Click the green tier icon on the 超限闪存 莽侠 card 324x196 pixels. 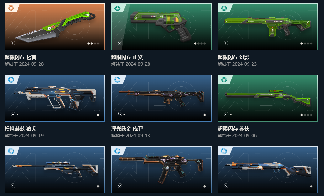[x=224, y=80]
